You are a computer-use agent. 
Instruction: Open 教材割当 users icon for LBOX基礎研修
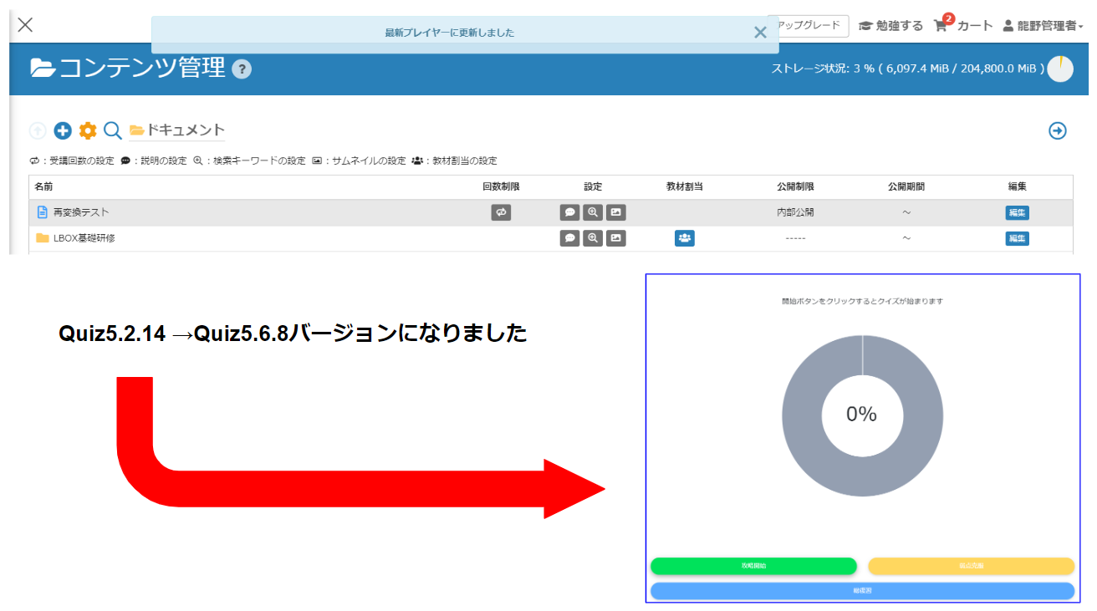point(684,238)
